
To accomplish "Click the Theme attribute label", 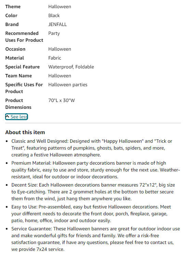I will pos(13,7).
